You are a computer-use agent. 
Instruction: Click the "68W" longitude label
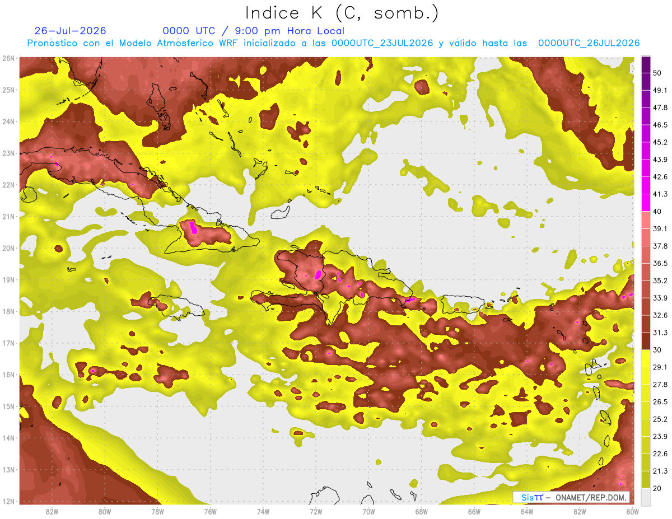coord(421,511)
